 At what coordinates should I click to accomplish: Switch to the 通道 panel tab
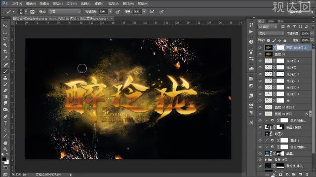click(271, 21)
